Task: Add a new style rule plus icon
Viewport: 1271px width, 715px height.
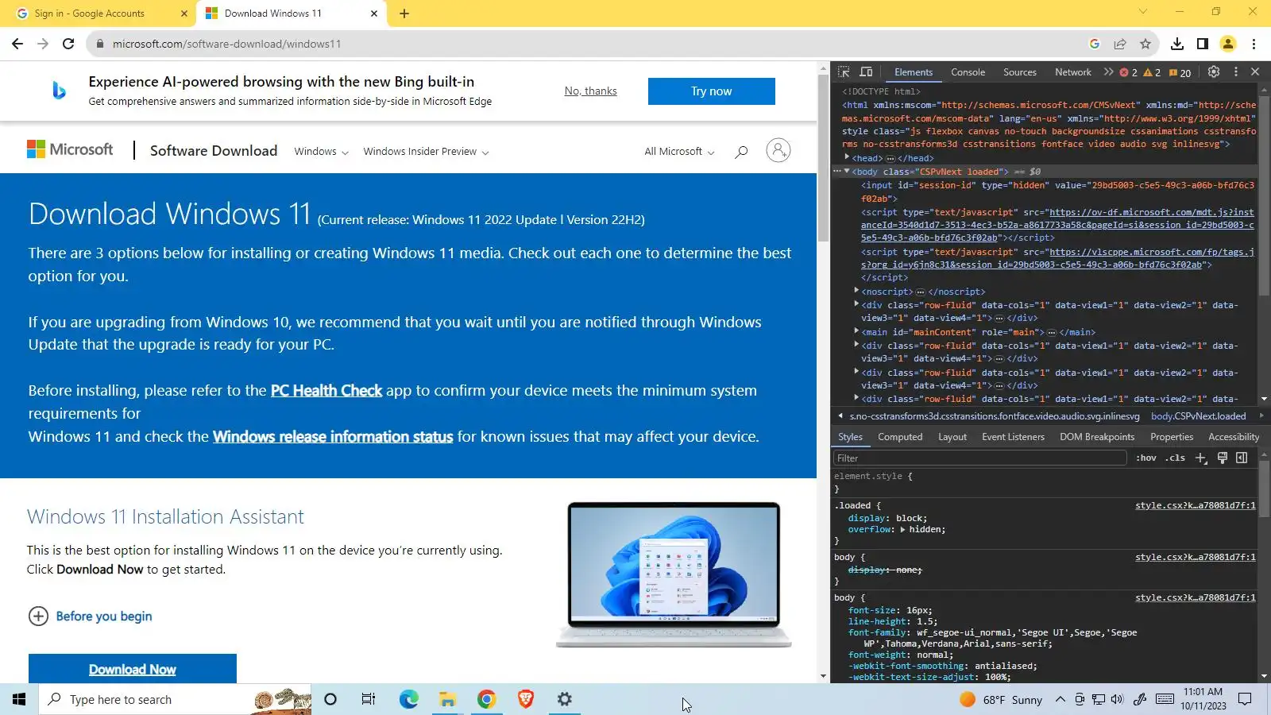Action: click(x=1201, y=458)
